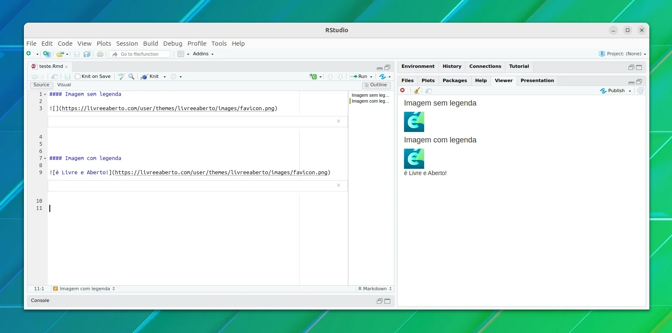Switch to Source editor mode
Screen dimensions: 672x333
click(41, 85)
